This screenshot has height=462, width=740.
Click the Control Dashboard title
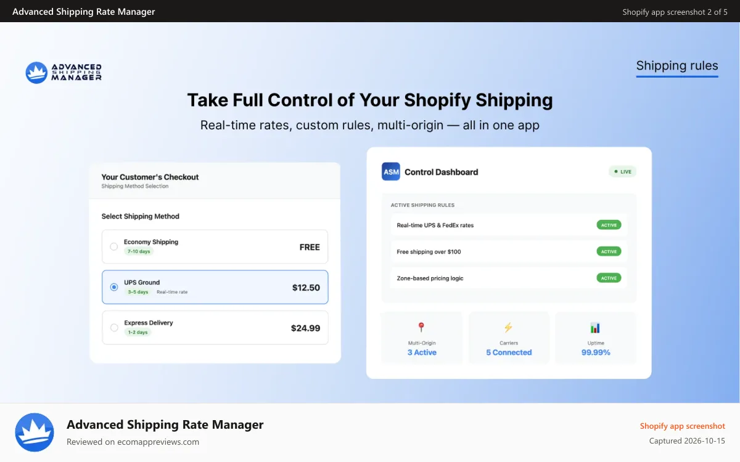pos(441,172)
